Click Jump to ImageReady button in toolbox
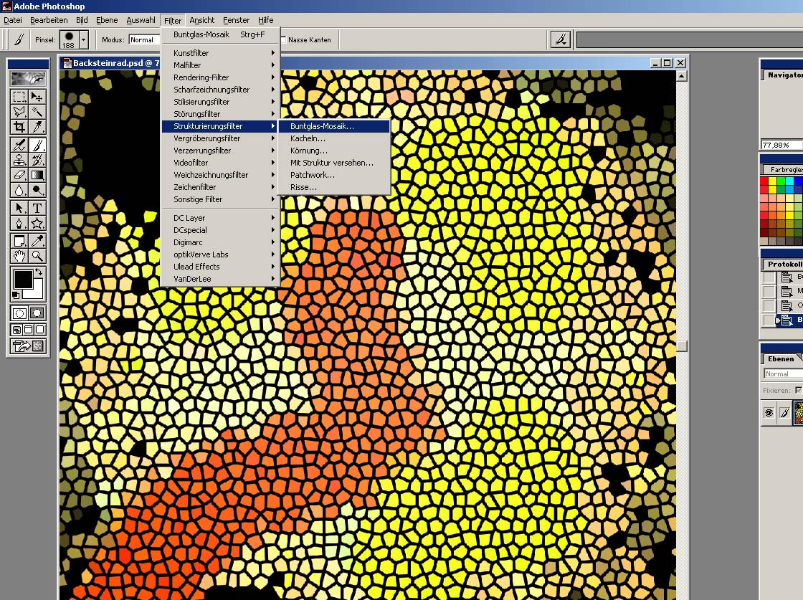This screenshot has width=803, height=600. coord(28,346)
